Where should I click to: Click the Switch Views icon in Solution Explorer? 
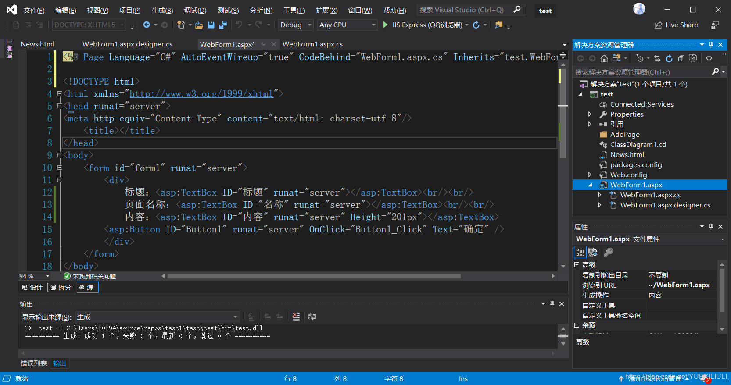point(616,58)
